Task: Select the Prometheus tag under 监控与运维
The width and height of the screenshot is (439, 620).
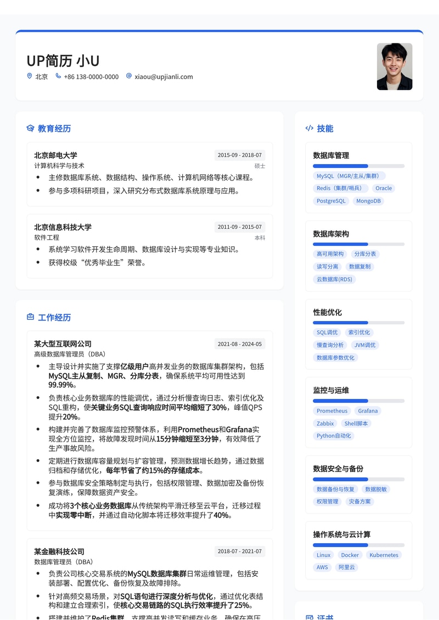Action: tap(331, 411)
